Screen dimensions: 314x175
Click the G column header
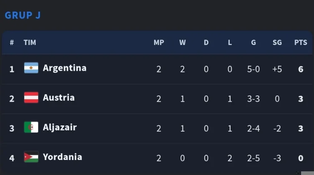254,42
